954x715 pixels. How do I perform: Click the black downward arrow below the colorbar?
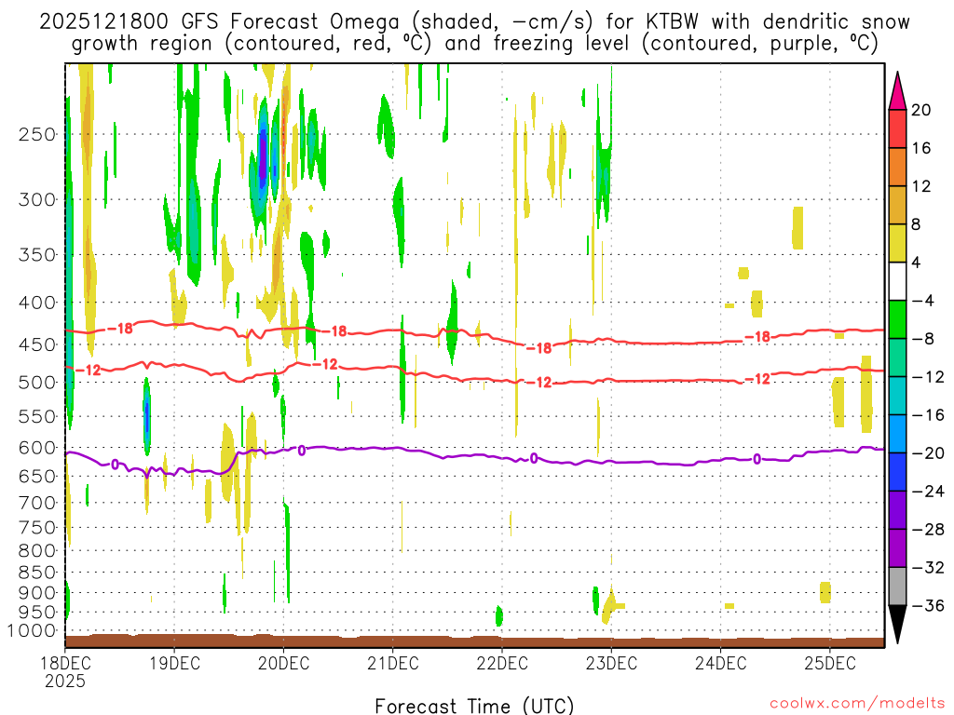click(x=897, y=624)
